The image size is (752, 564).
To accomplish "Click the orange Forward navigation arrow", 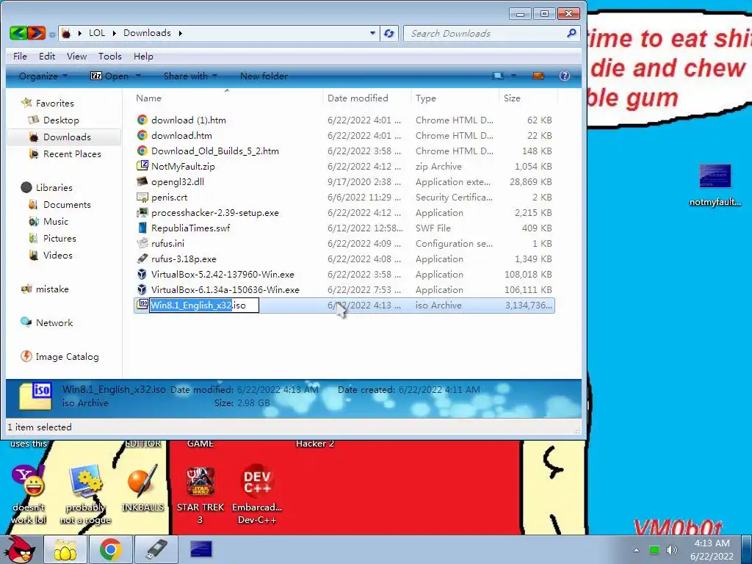I will coord(37,32).
